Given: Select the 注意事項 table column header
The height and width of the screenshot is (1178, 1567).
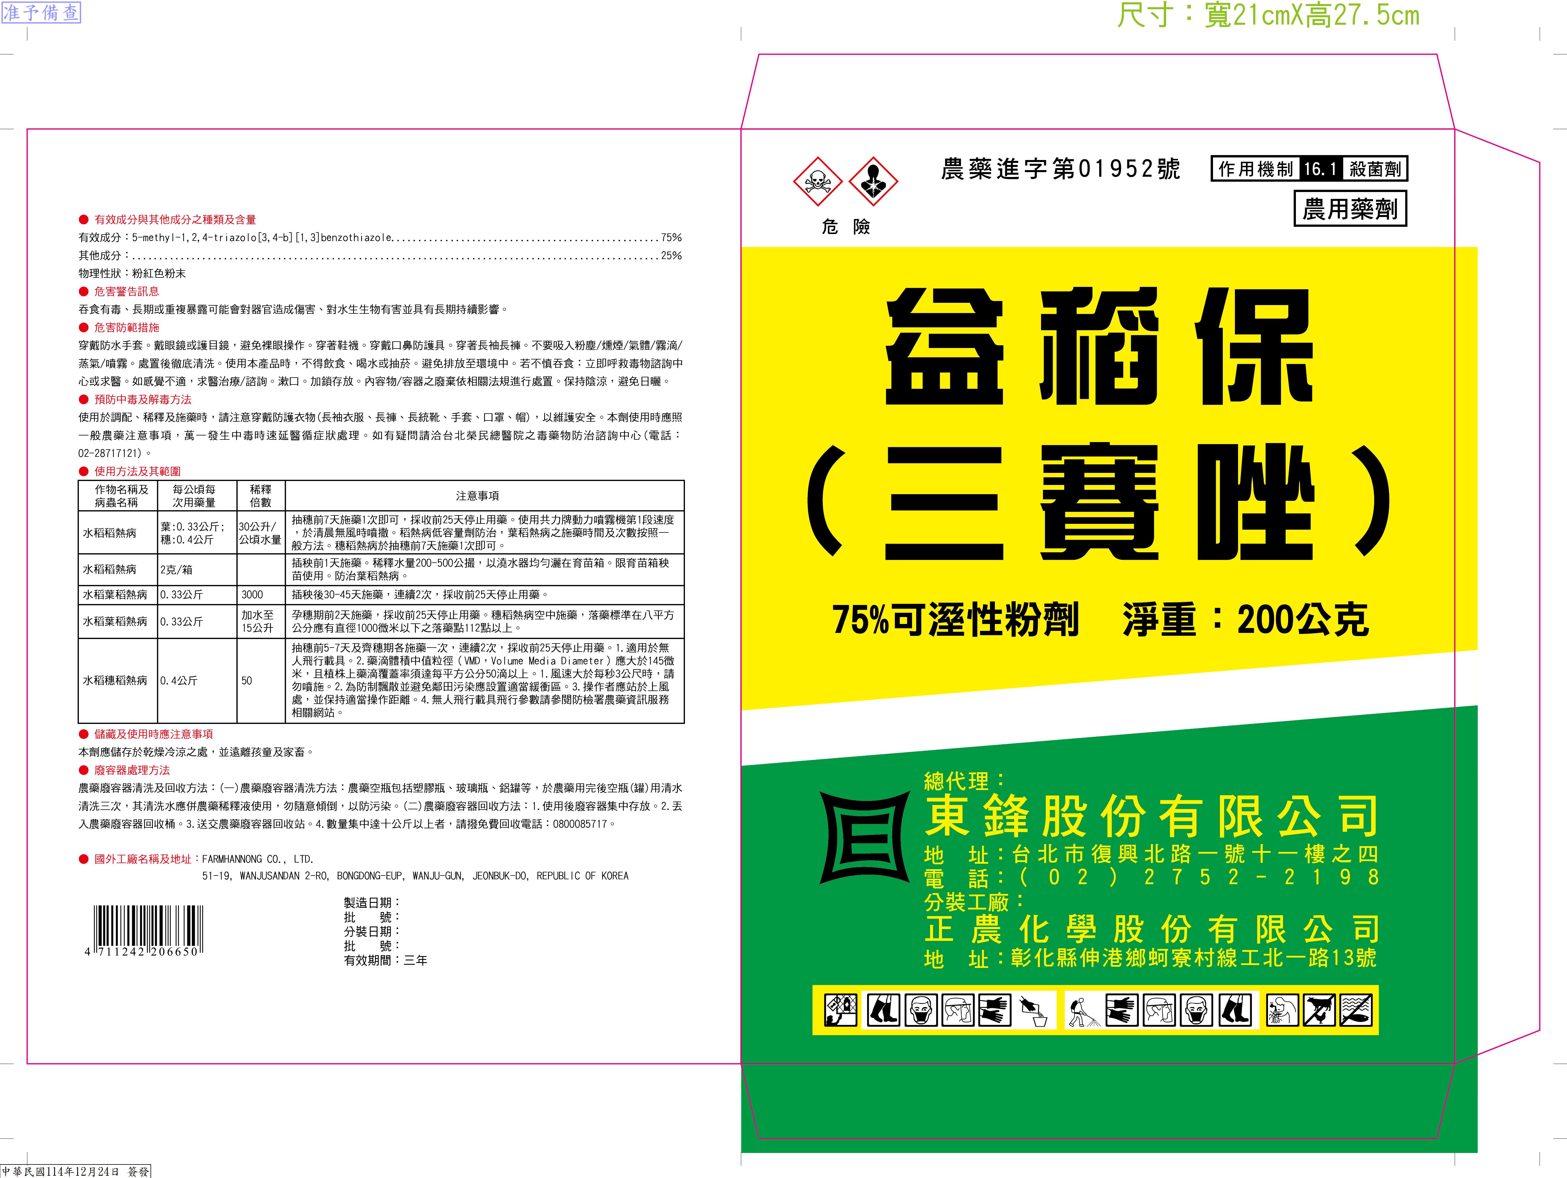Looking at the screenshot, I should (x=477, y=496).
